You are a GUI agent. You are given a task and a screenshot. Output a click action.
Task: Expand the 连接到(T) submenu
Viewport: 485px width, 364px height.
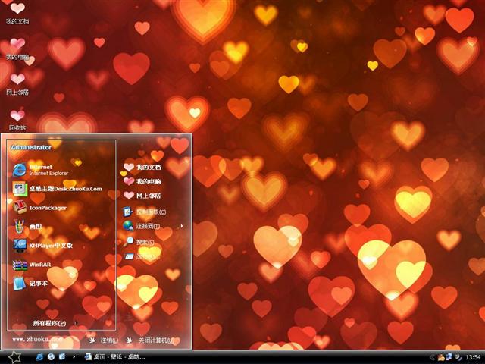click(153, 226)
